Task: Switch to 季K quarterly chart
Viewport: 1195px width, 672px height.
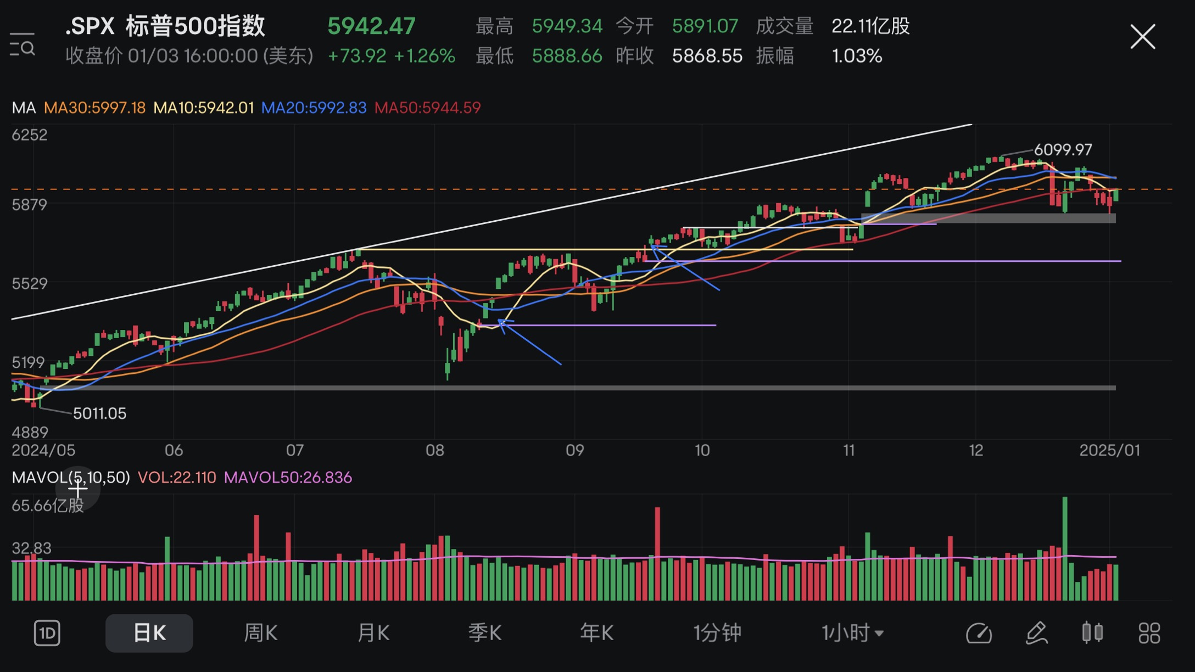Action: (485, 633)
